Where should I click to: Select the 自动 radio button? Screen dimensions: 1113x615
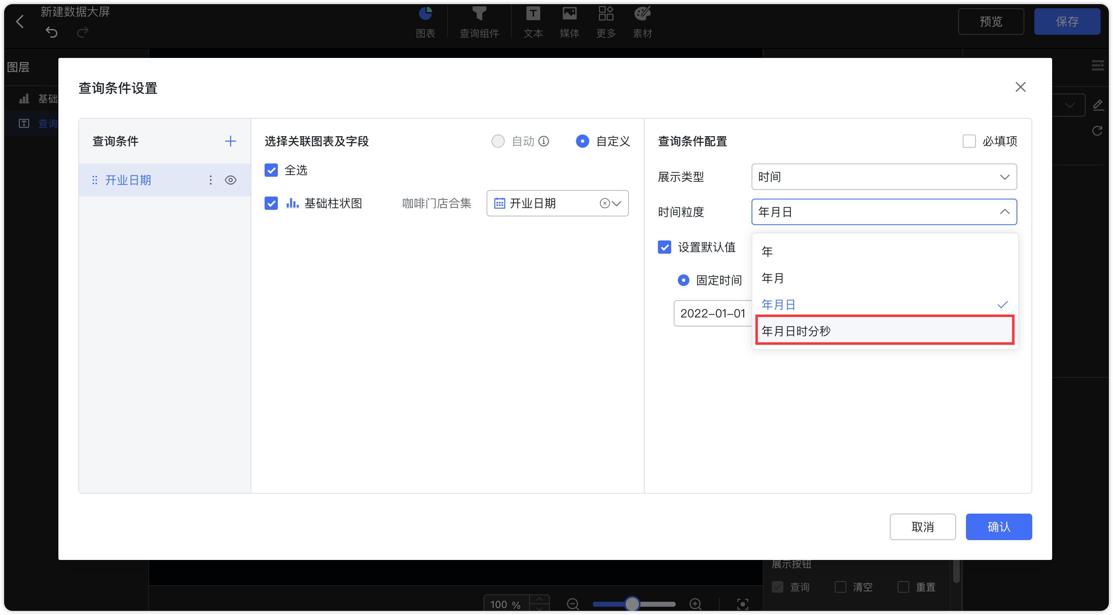(498, 141)
